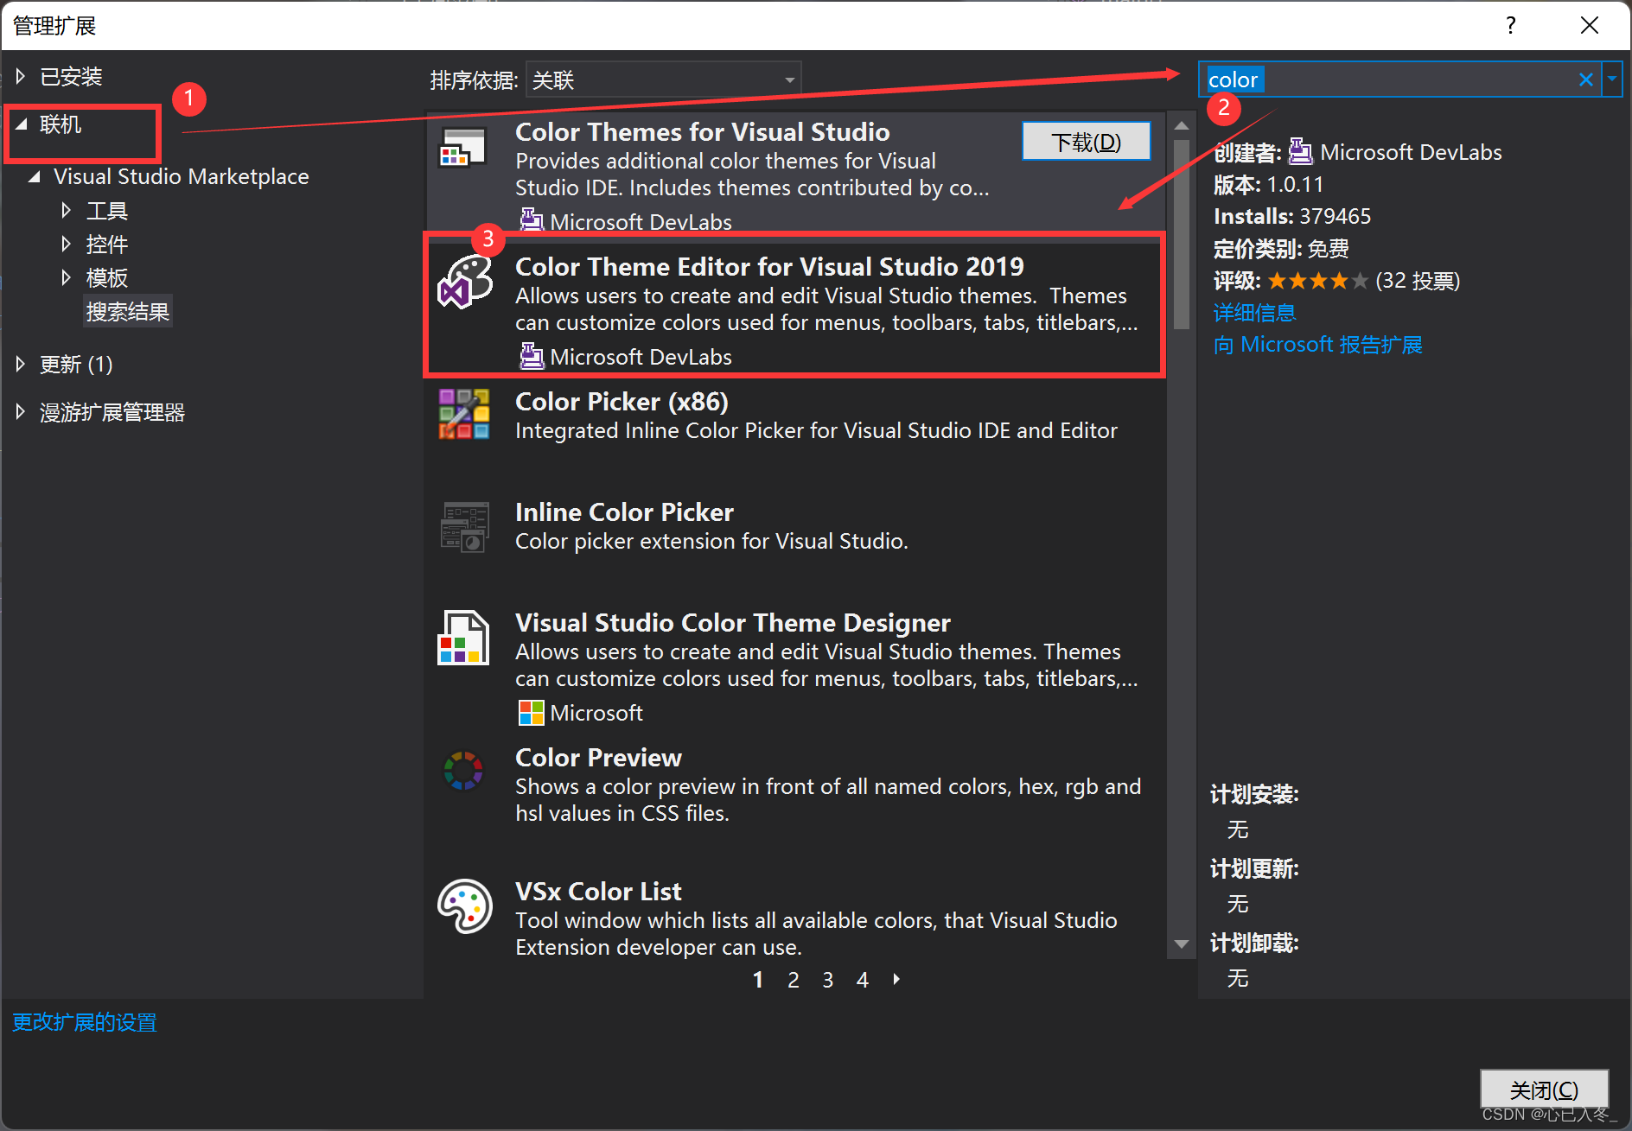Image resolution: width=1632 pixels, height=1131 pixels.
Task: Select the 已安装 tree label
Action: click(71, 76)
